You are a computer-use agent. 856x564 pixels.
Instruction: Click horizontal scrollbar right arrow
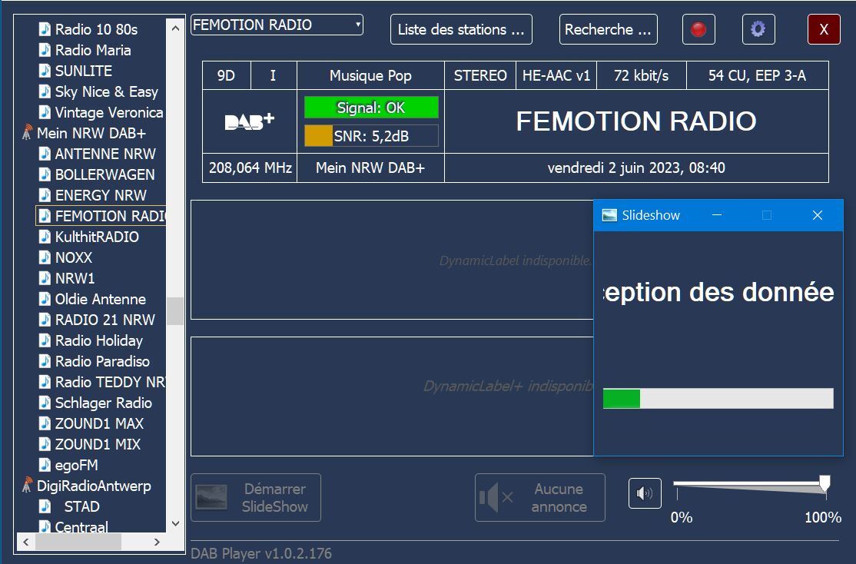(x=157, y=542)
